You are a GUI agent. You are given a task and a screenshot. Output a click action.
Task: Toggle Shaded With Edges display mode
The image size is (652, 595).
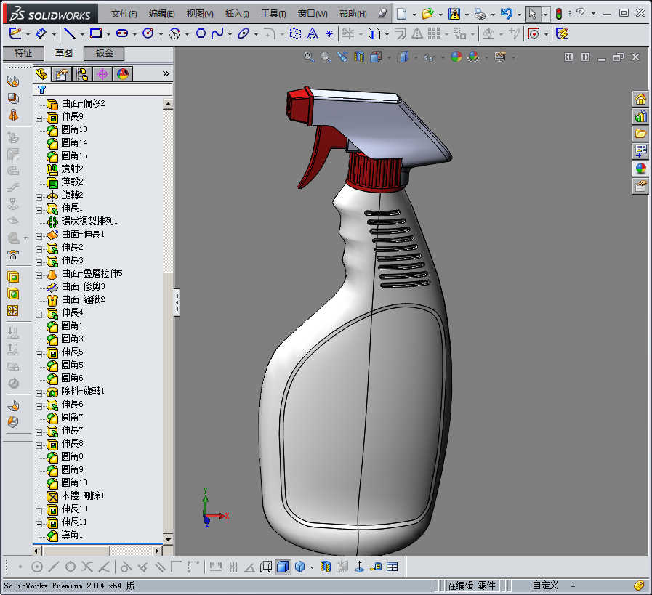pos(283,567)
